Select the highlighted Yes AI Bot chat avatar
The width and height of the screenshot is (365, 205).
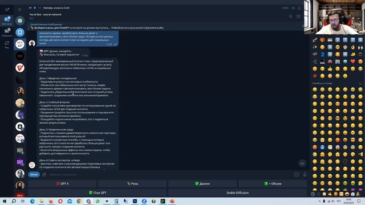coord(20,44)
